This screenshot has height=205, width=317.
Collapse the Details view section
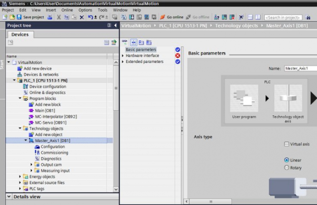9,196
